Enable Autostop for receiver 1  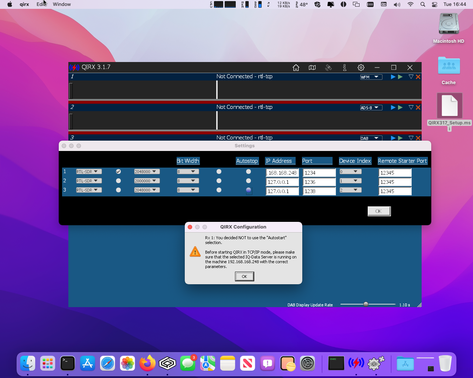coord(248,172)
